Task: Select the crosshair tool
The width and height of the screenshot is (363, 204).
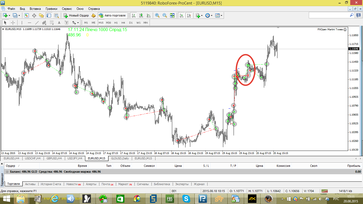Action: (x=13, y=23)
